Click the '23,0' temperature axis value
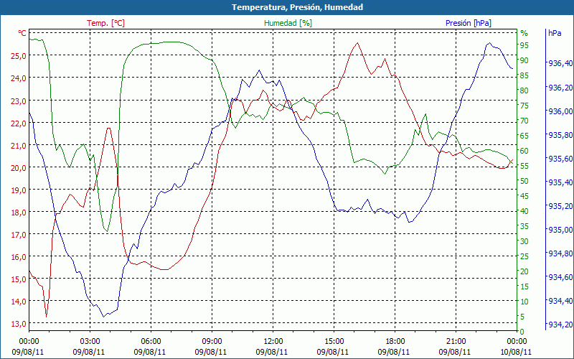This screenshot has height=359, width=574. click(19, 101)
